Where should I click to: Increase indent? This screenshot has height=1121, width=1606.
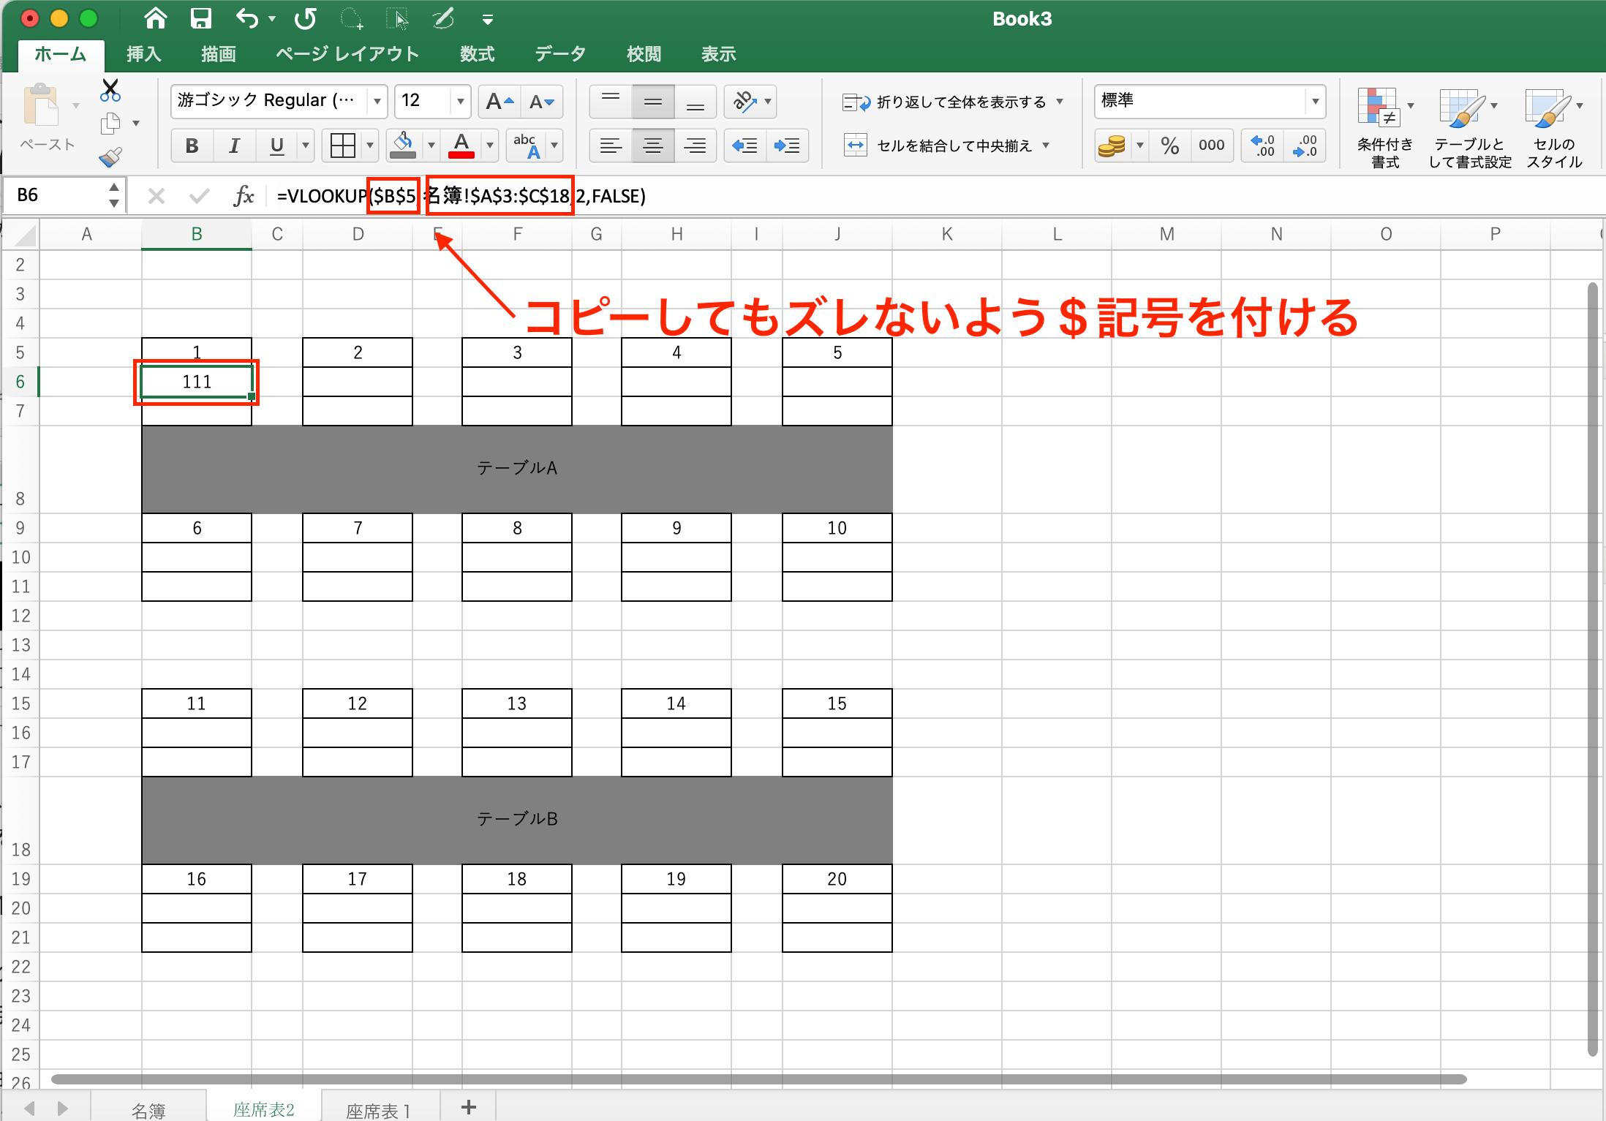(788, 146)
